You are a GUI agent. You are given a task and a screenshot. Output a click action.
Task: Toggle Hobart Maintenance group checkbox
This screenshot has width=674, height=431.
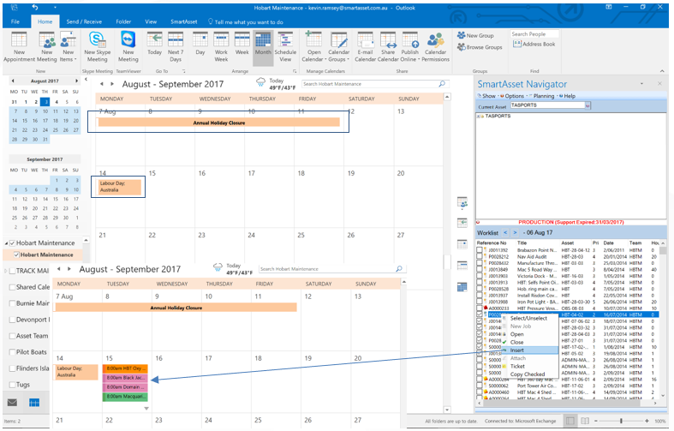pos(12,243)
